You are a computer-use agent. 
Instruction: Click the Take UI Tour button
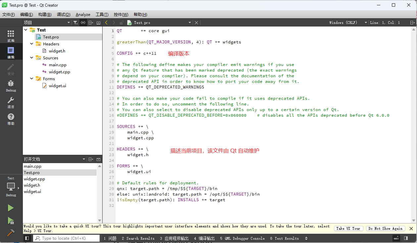[348, 228]
